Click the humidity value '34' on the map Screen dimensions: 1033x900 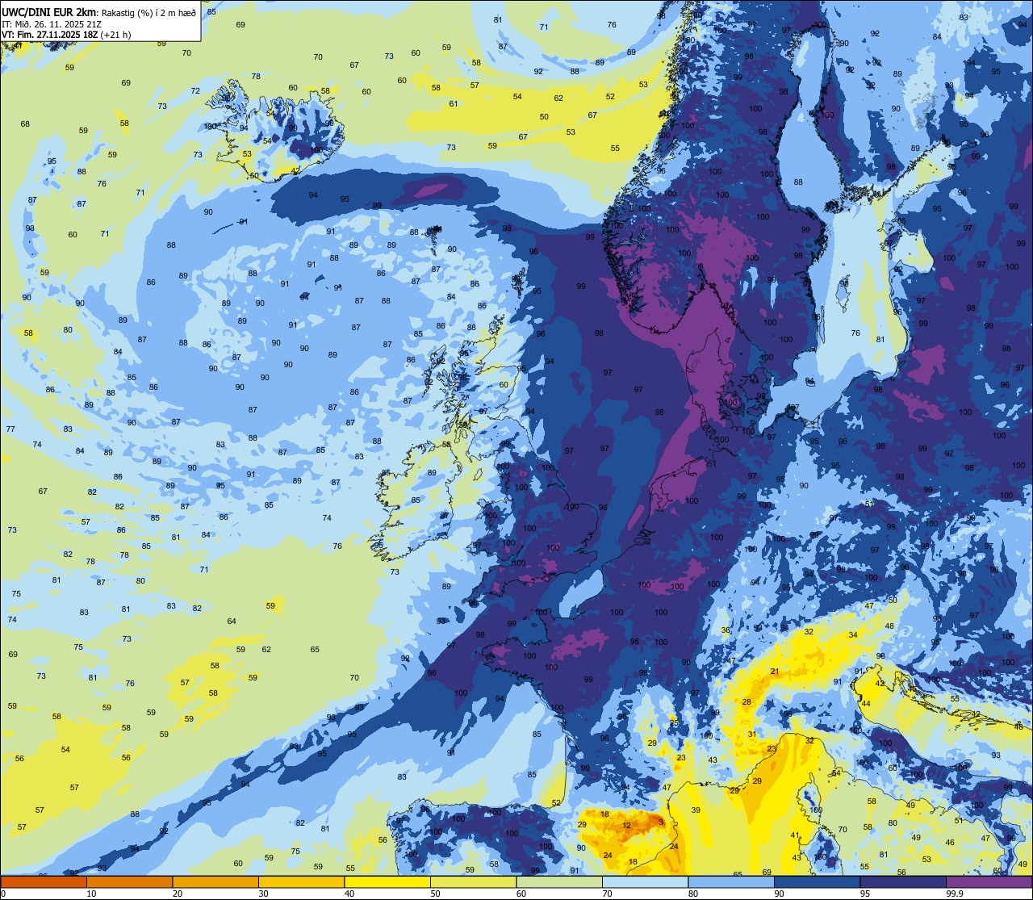click(853, 635)
